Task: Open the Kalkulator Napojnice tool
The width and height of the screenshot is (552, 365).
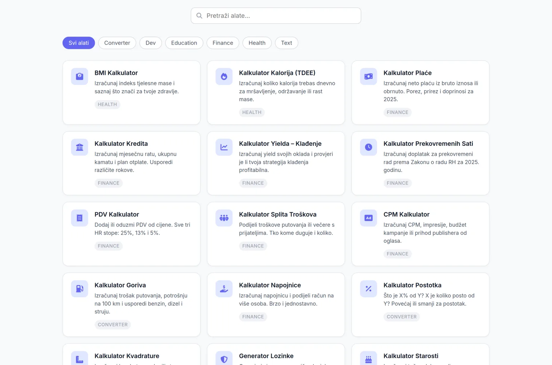Action: [276, 305]
